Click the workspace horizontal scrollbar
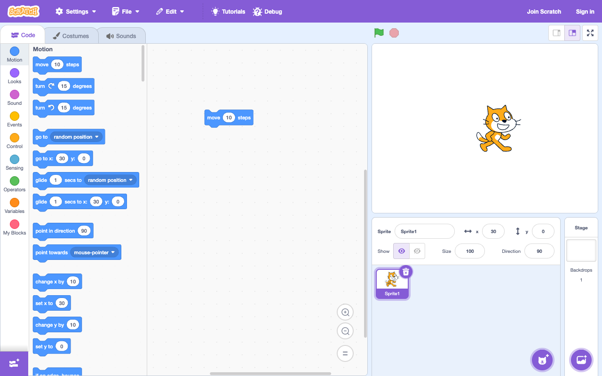Screen dimensions: 602x376 (x=270, y=374)
